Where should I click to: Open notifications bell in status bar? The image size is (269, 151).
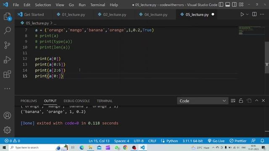262,141
